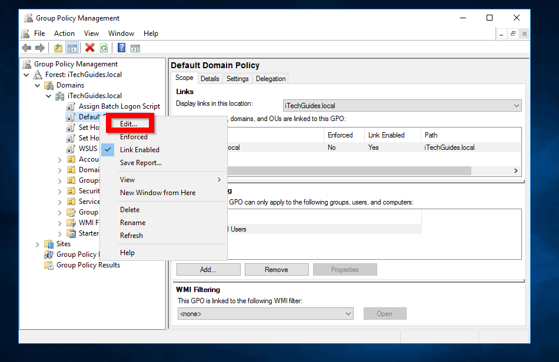The image size is (559, 362).
Task: Click the Show/Hide Console Tree icon
Action: point(72,48)
